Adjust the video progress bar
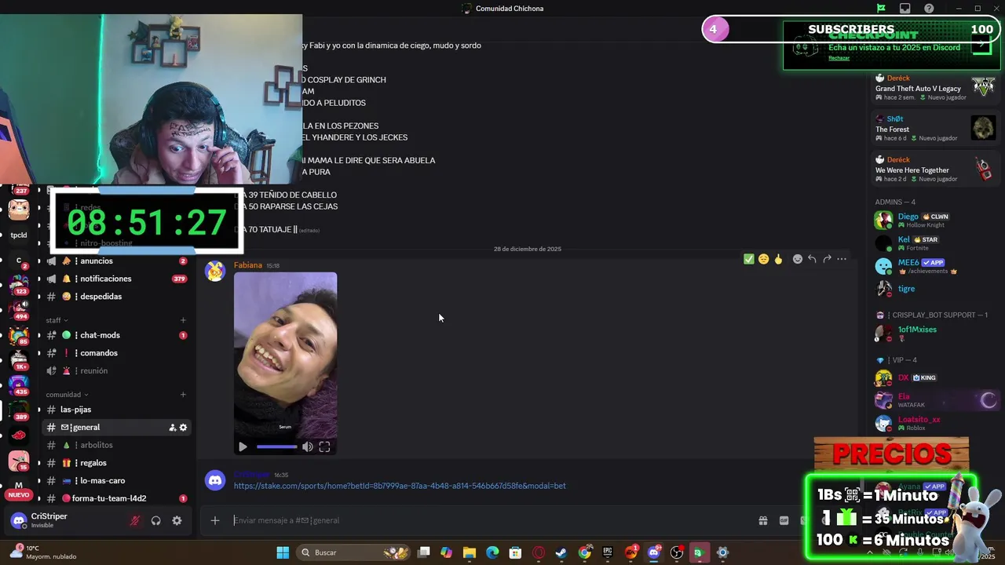 click(x=277, y=447)
